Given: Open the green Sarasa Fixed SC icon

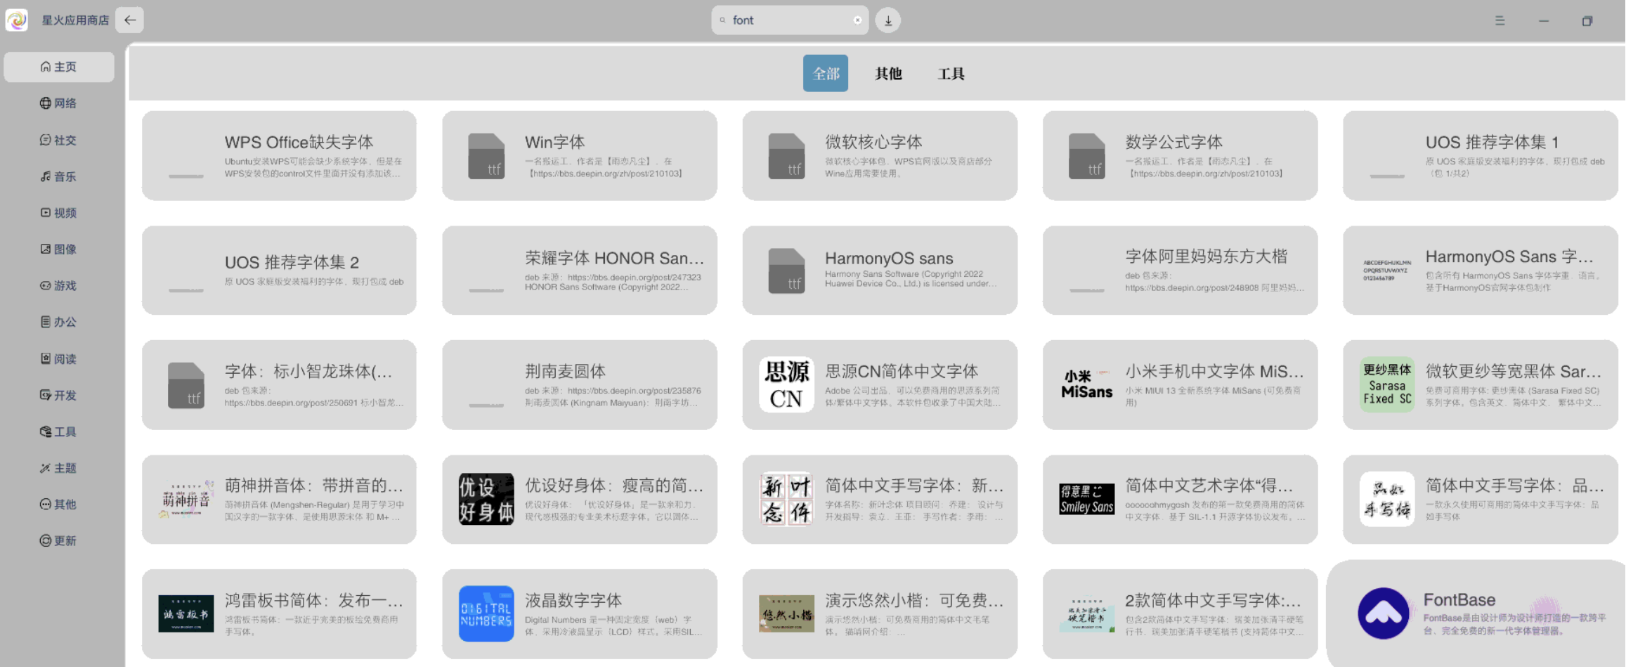Looking at the screenshot, I should (x=1386, y=384).
